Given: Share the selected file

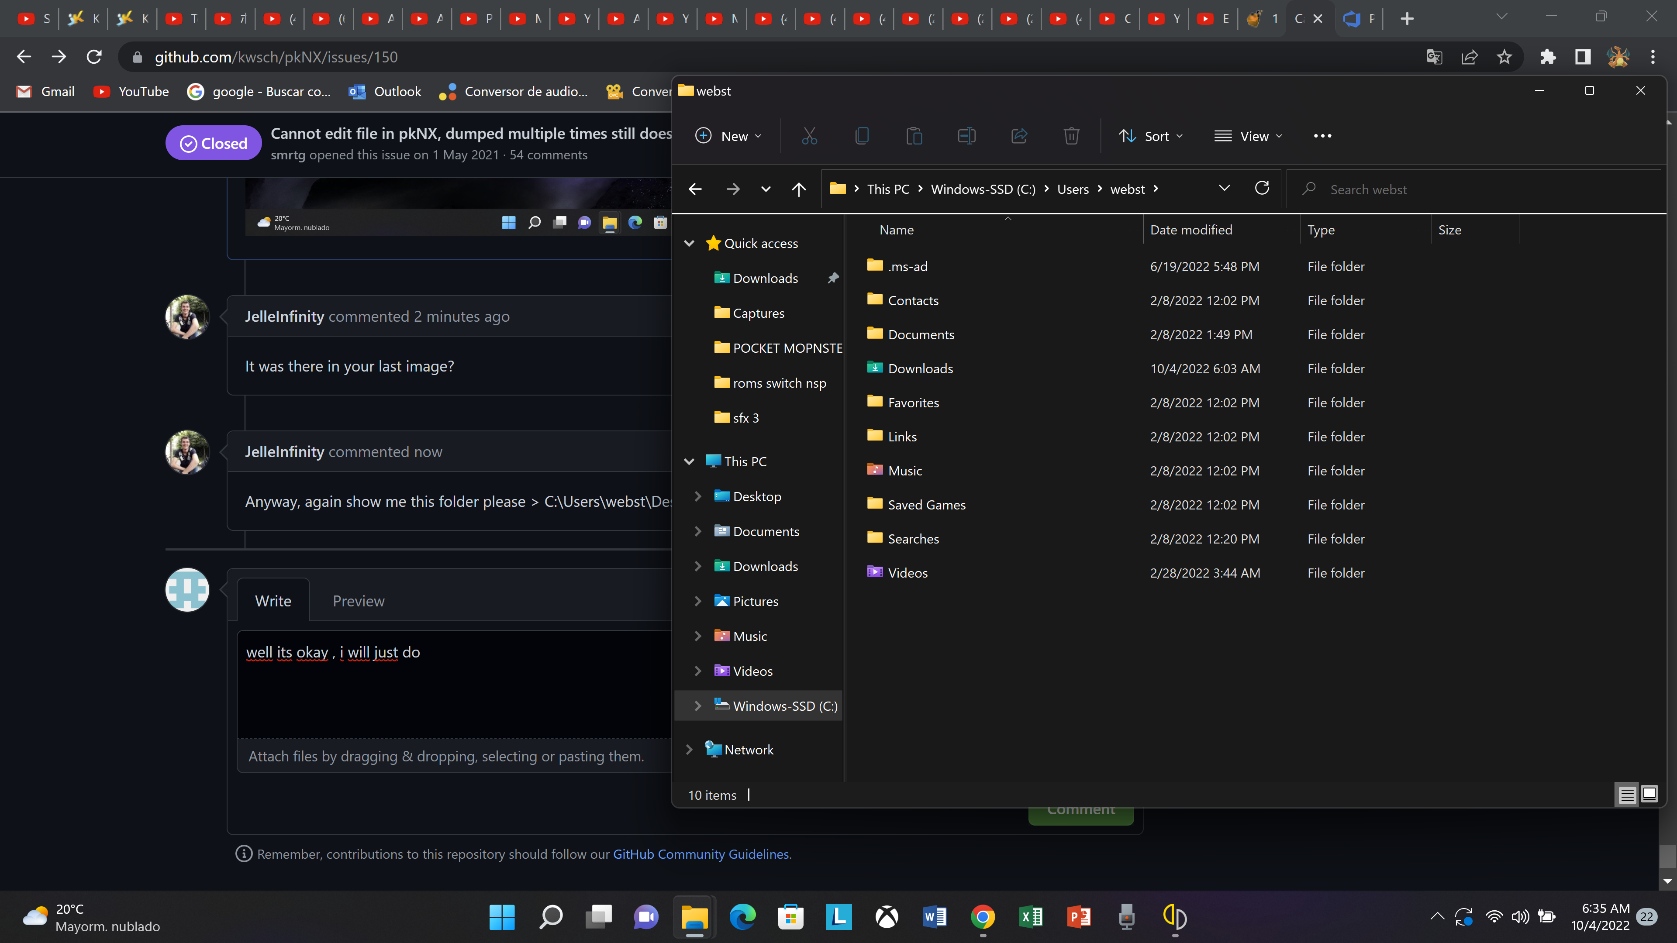Looking at the screenshot, I should coord(1018,136).
